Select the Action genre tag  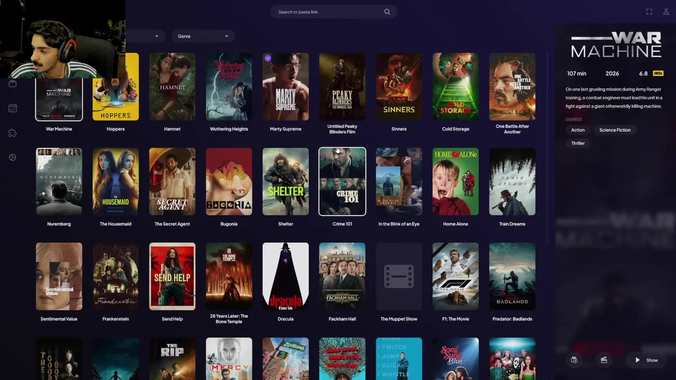click(x=578, y=130)
